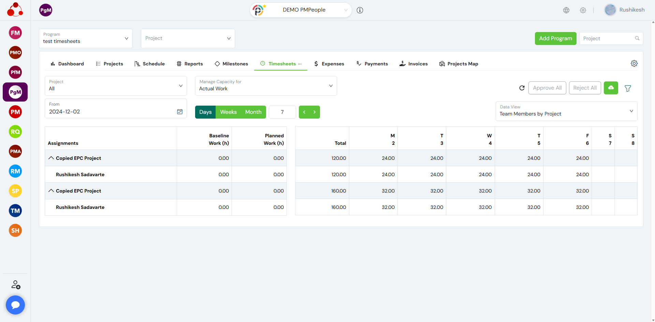Click the Add Program button
The width and height of the screenshot is (655, 322).
click(555, 39)
